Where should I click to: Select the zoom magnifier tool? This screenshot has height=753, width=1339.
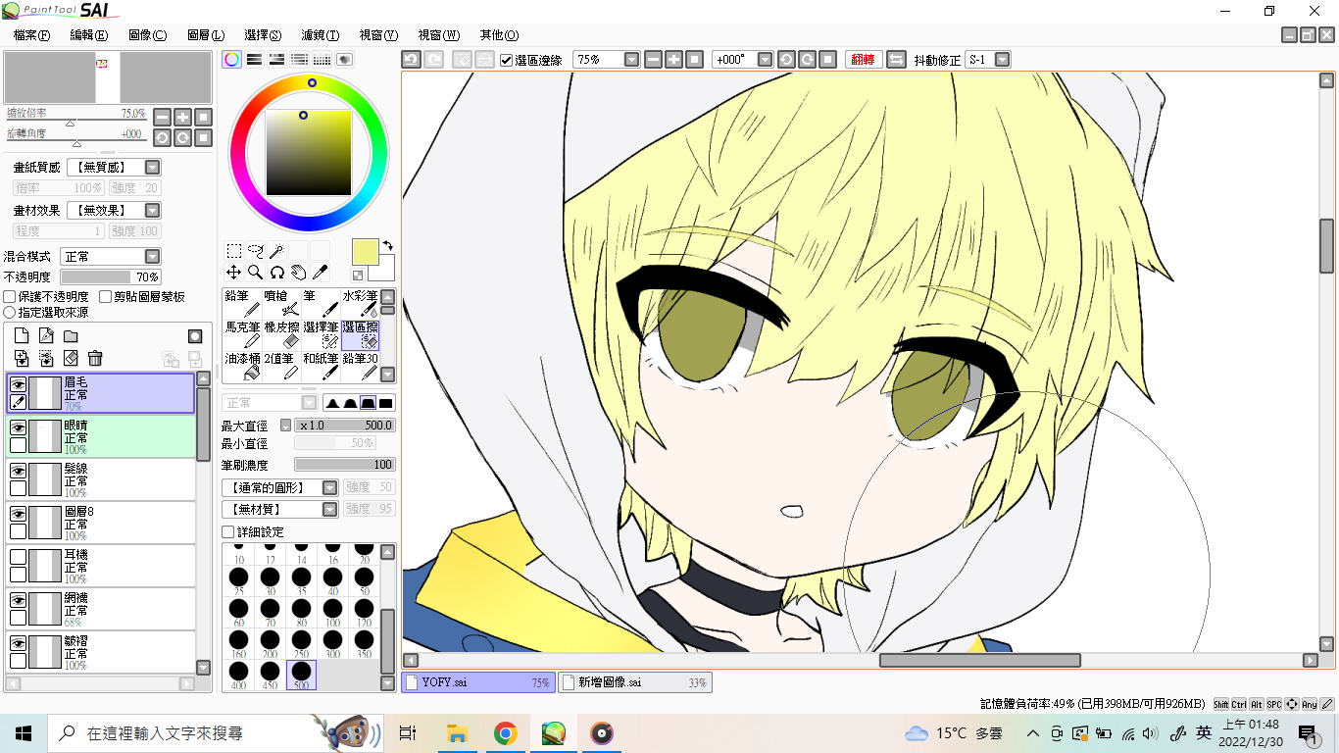(x=256, y=272)
